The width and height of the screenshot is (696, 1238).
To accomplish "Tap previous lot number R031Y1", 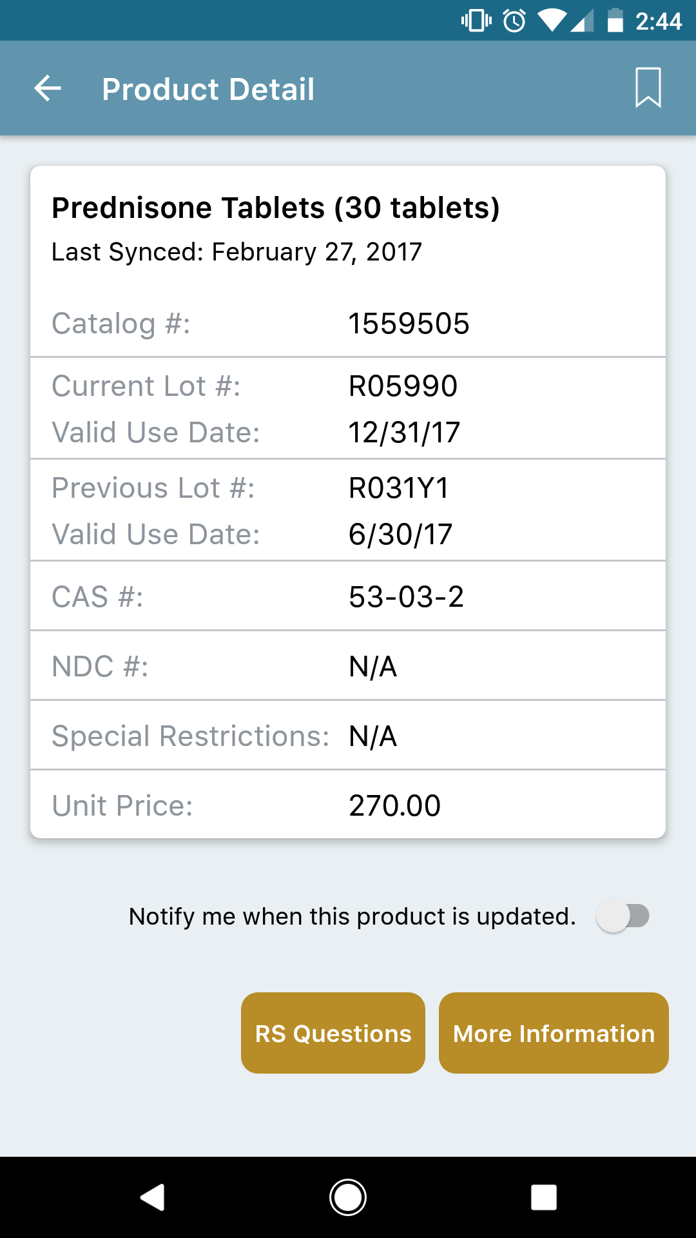I will point(398,488).
